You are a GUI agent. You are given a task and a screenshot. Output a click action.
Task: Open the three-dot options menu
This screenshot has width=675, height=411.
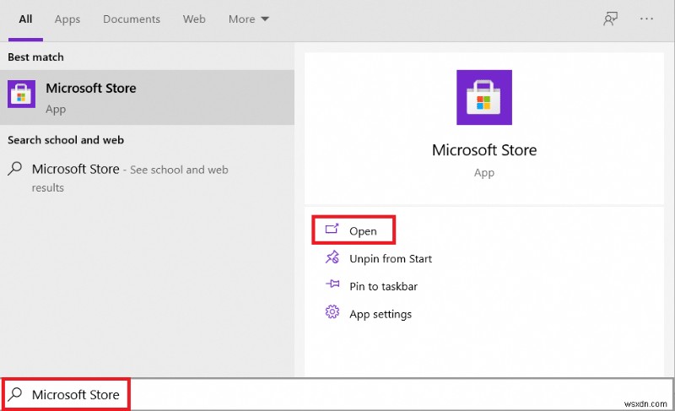click(x=647, y=19)
